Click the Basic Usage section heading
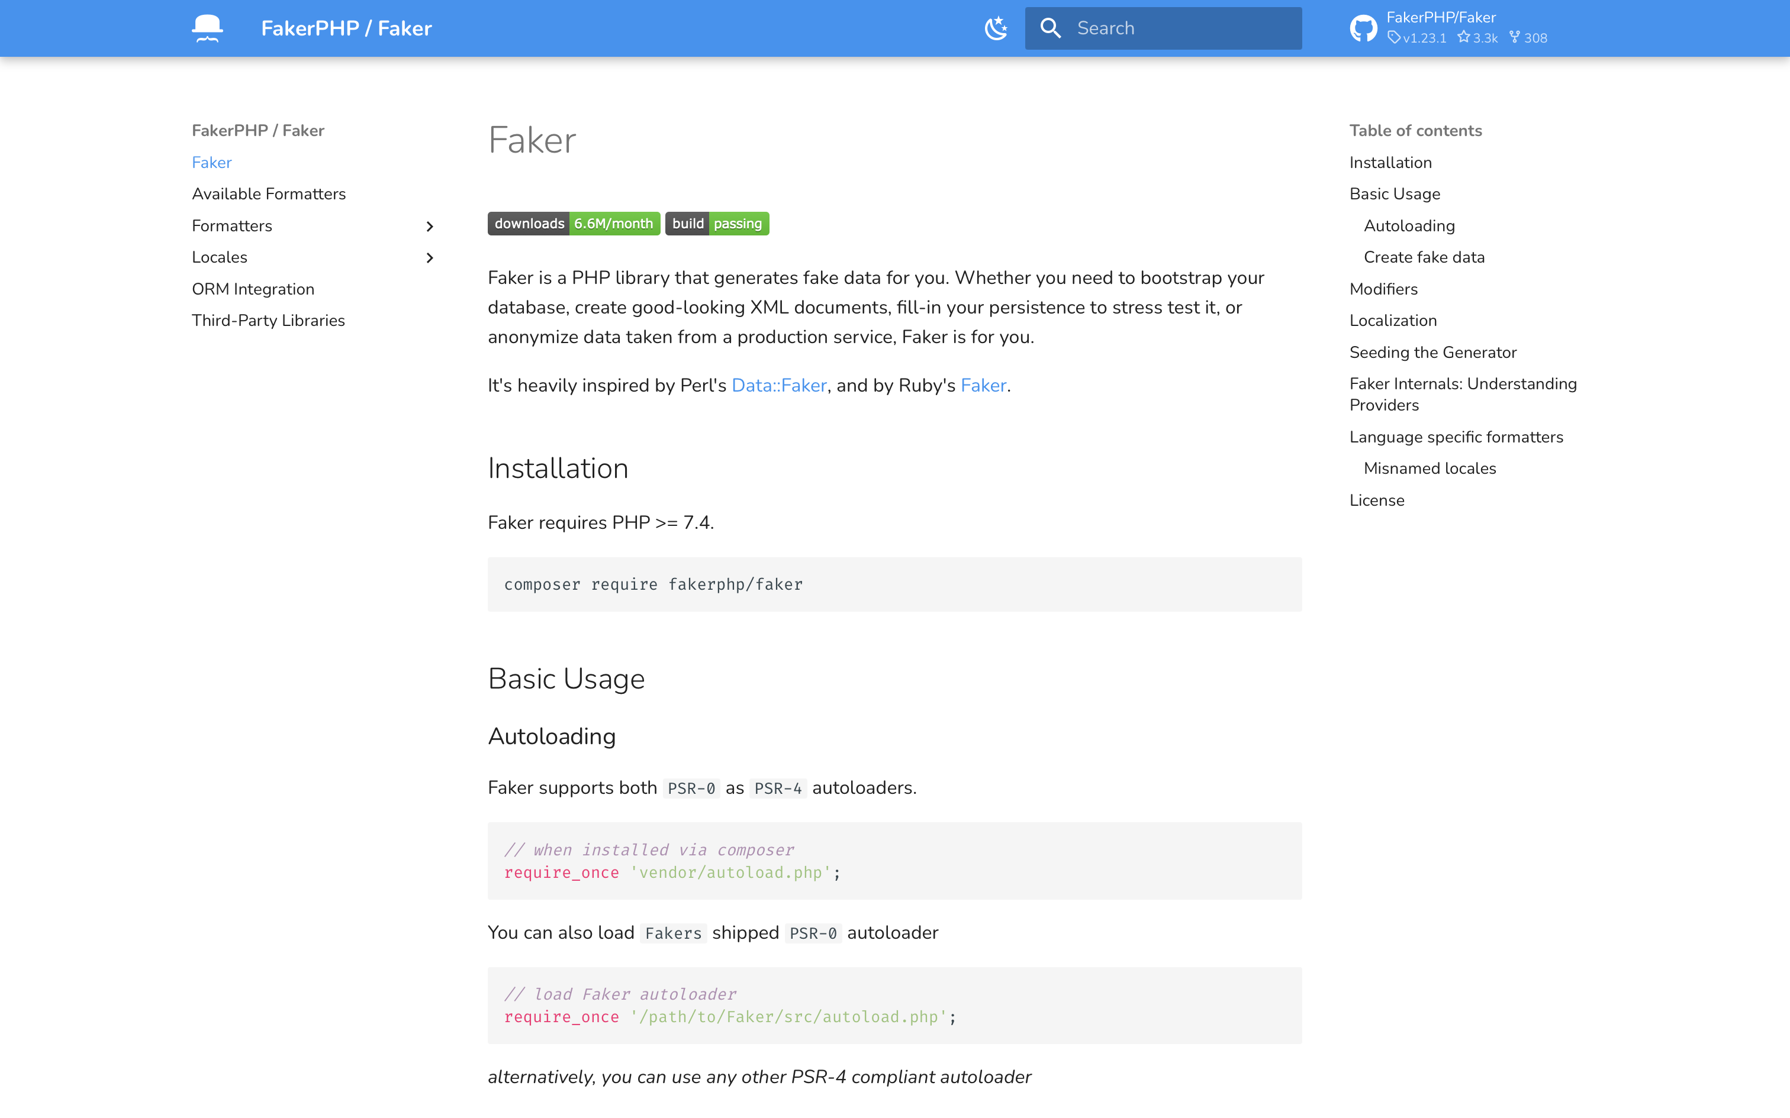The width and height of the screenshot is (1790, 1118). point(566,679)
